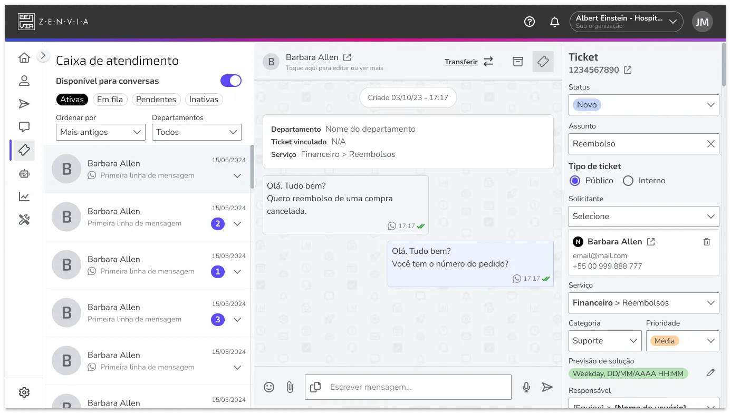Open the emoji picker
The height and width of the screenshot is (414, 731).
(269, 387)
